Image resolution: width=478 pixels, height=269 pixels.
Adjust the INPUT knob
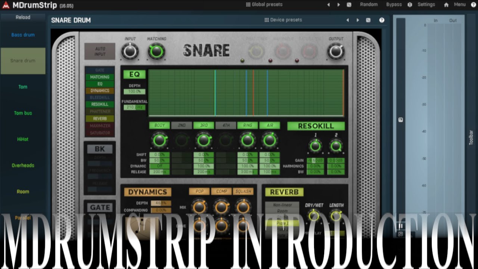[130, 51]
